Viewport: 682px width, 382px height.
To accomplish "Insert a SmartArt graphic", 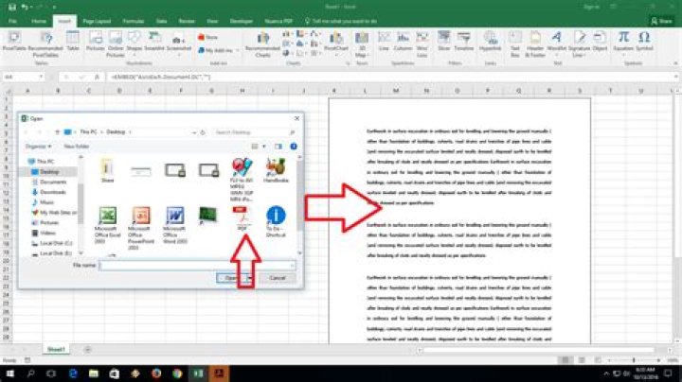I will pos(154,42).
